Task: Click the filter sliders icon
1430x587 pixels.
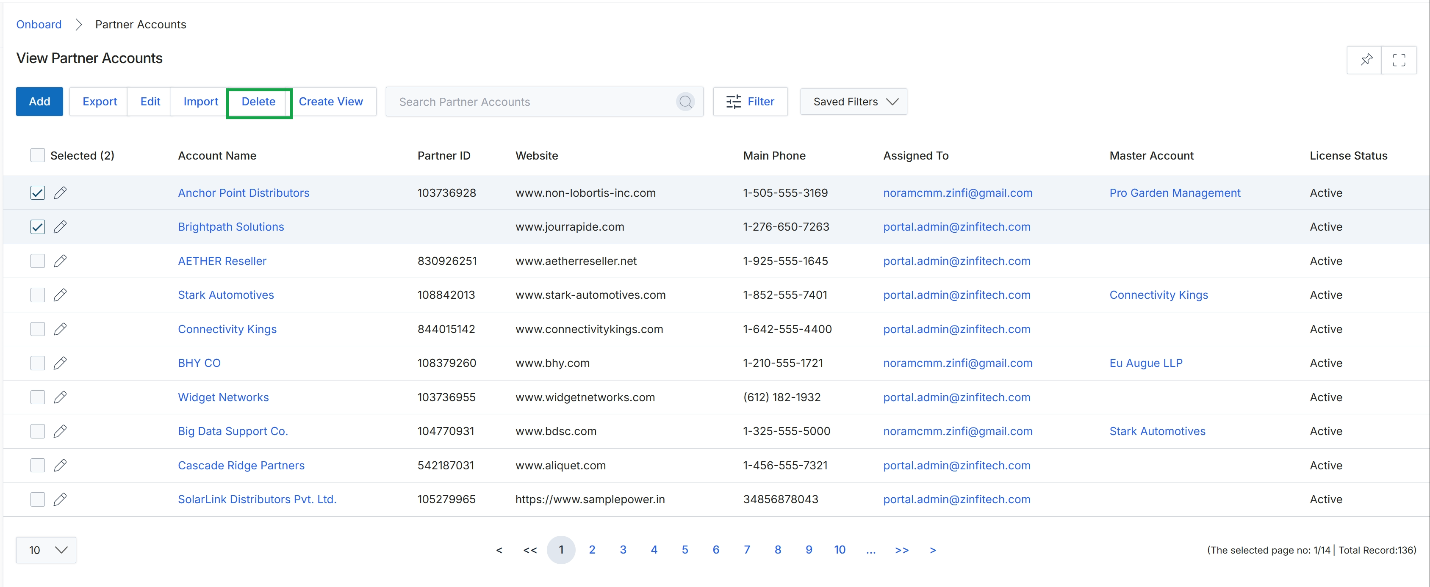Action: [x=733, y=102]
